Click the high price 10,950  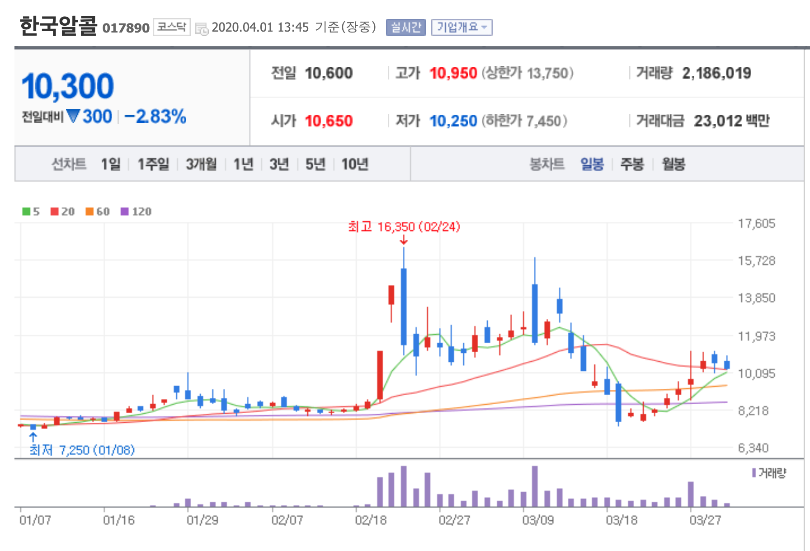453,73
